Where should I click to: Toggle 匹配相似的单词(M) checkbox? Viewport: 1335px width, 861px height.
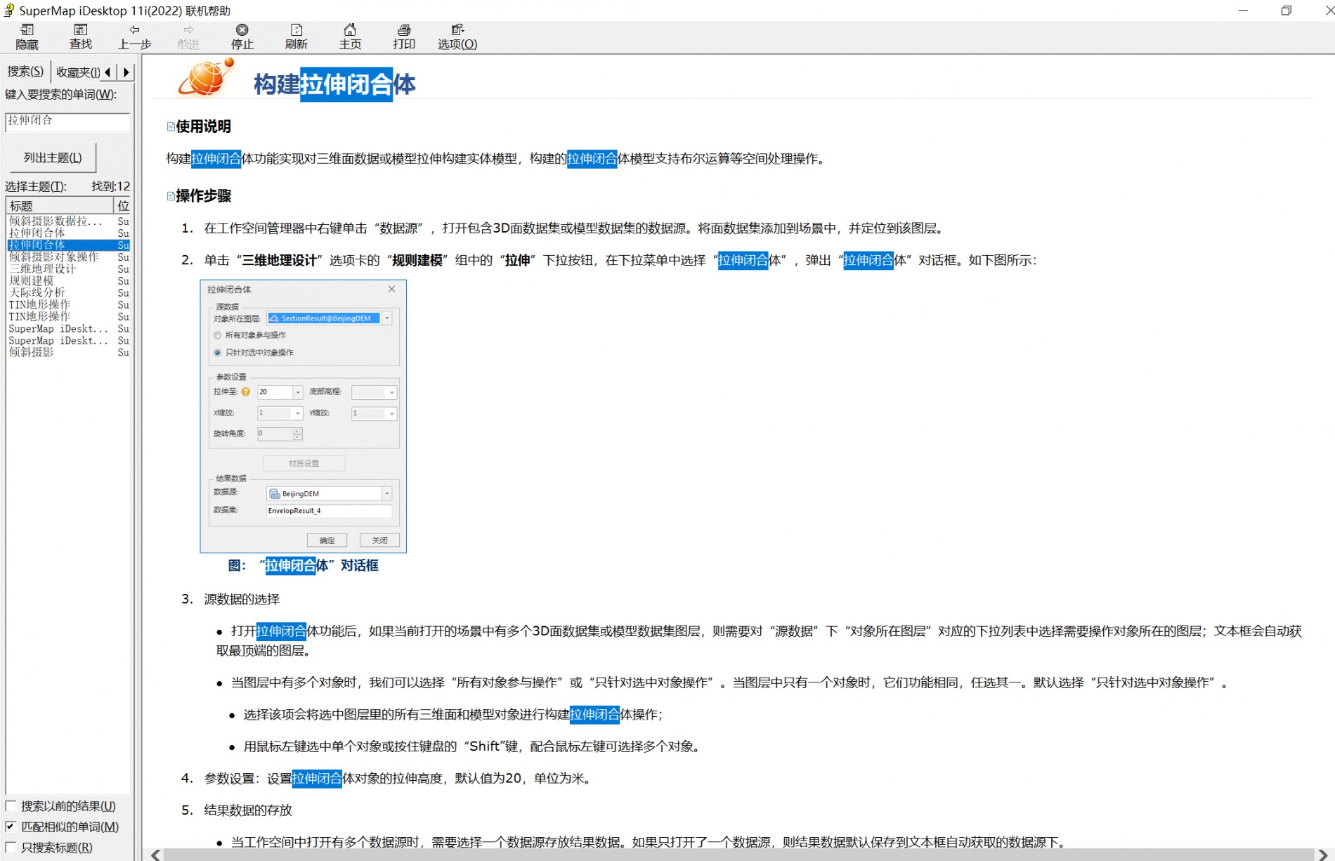pos(11,827)
